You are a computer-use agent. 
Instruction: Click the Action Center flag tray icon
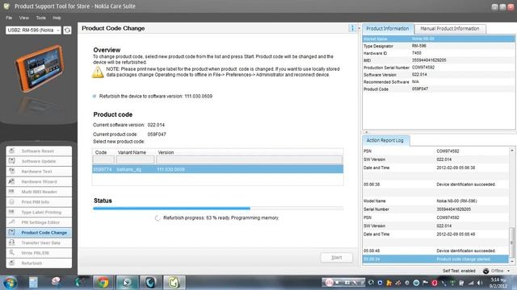(x=426, y=283)
